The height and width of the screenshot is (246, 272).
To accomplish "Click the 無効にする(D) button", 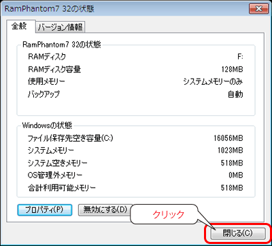I will pyautogui.click(x=105, y=209).
